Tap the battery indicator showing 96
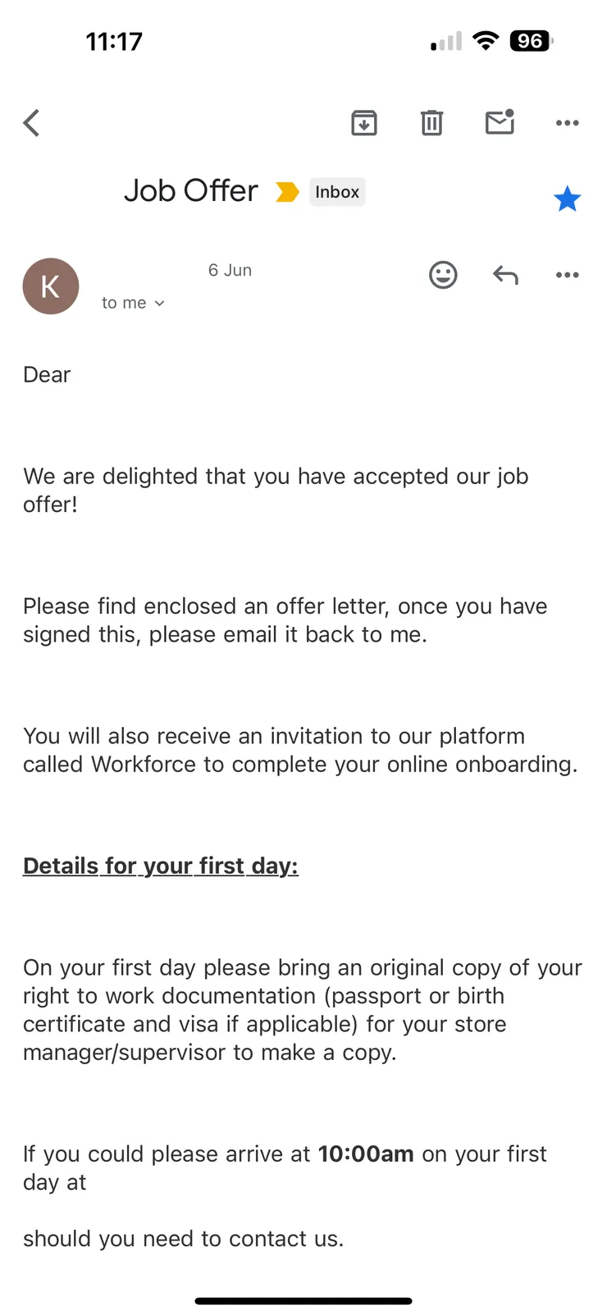Image resolution: width=607 pixels, height=1316 pixels. pos(532,41)
